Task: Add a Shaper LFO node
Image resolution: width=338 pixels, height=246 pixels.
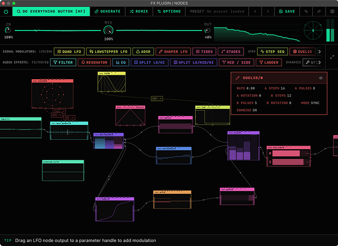Action: [x=173, y=52]
